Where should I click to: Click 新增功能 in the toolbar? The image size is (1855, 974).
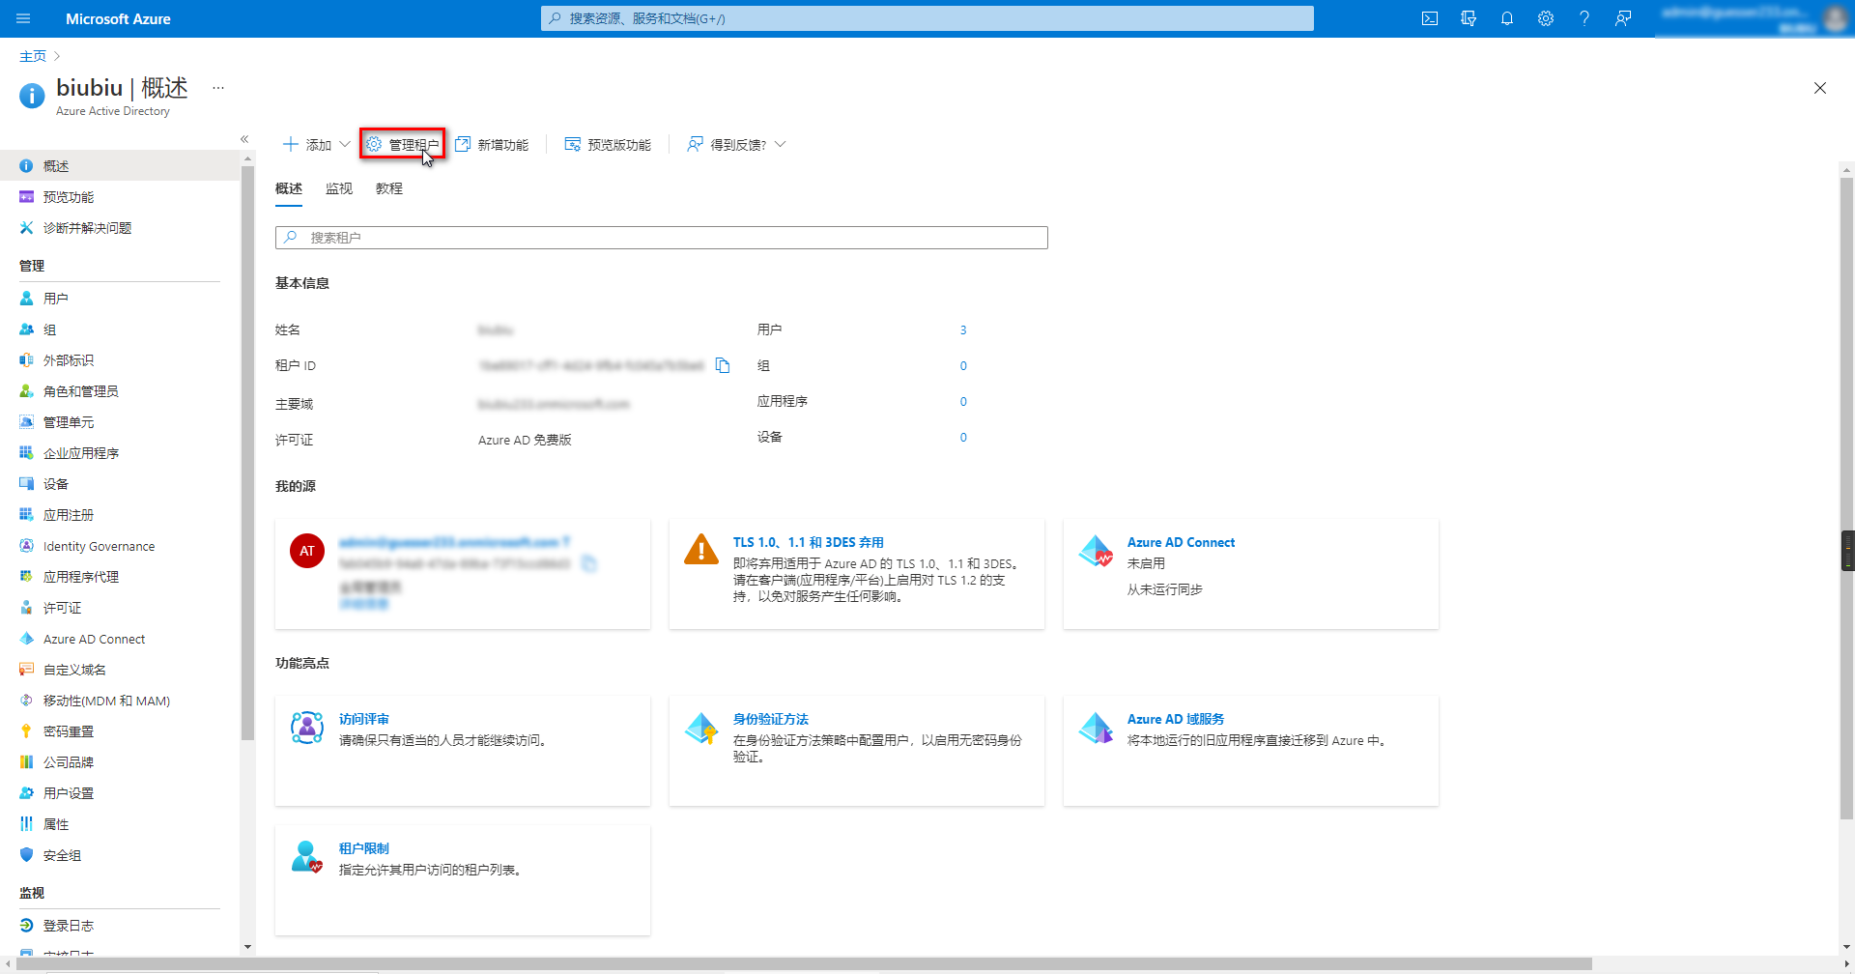pyautogui.click(x=492, y=144)
